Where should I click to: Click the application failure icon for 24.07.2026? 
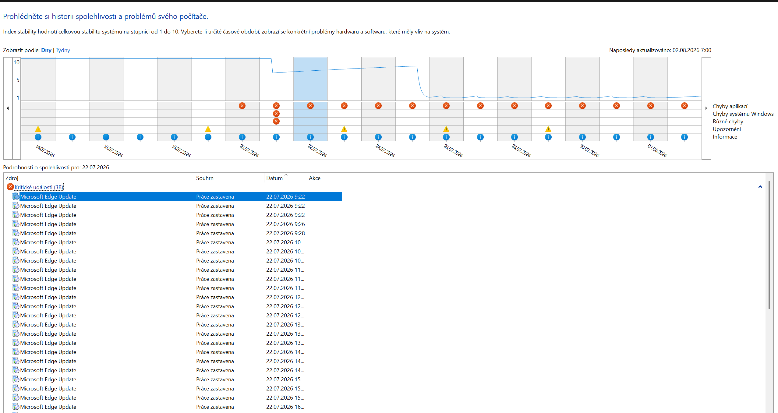pyautogui.click(x=378, y=106)
